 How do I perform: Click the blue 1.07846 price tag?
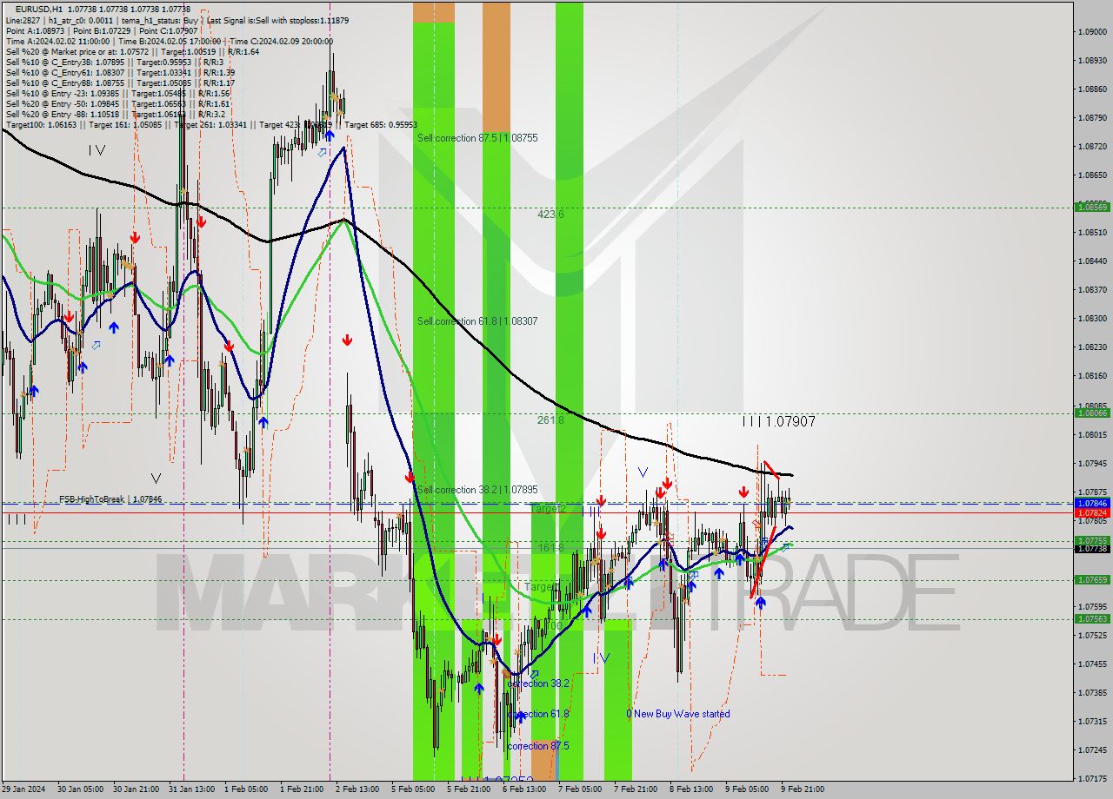tap(1092, 503)
